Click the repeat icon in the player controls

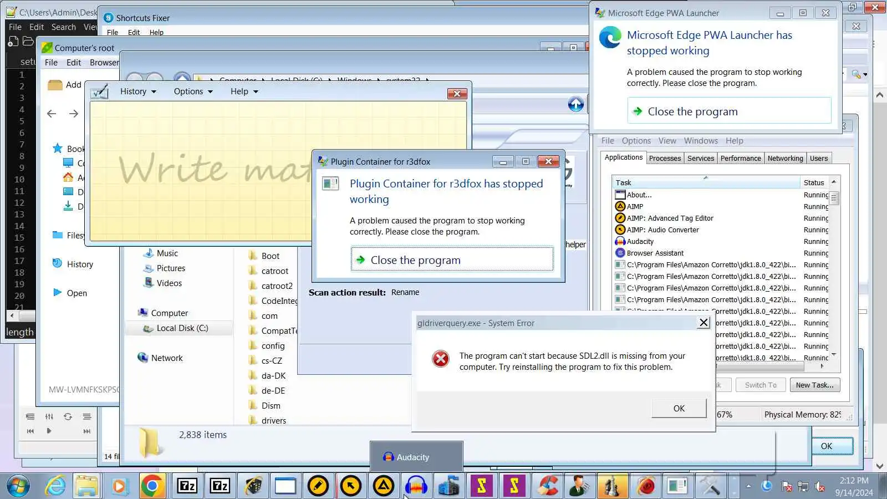point(68,416)
